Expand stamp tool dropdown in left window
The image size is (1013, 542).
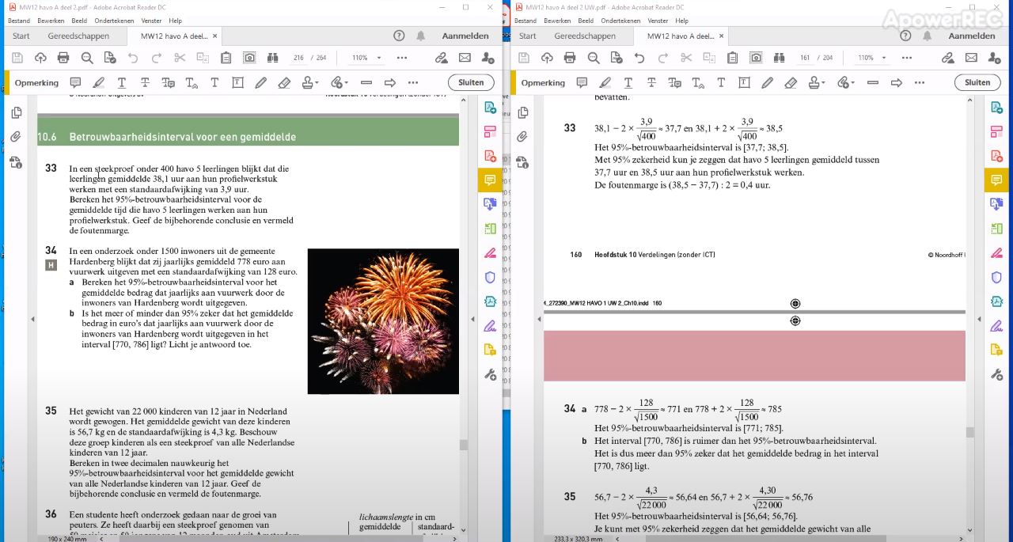[x=317, y=82]
